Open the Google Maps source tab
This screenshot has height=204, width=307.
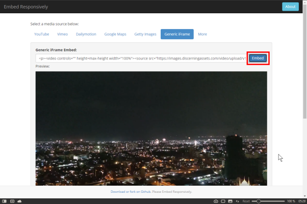coord(115,34)
